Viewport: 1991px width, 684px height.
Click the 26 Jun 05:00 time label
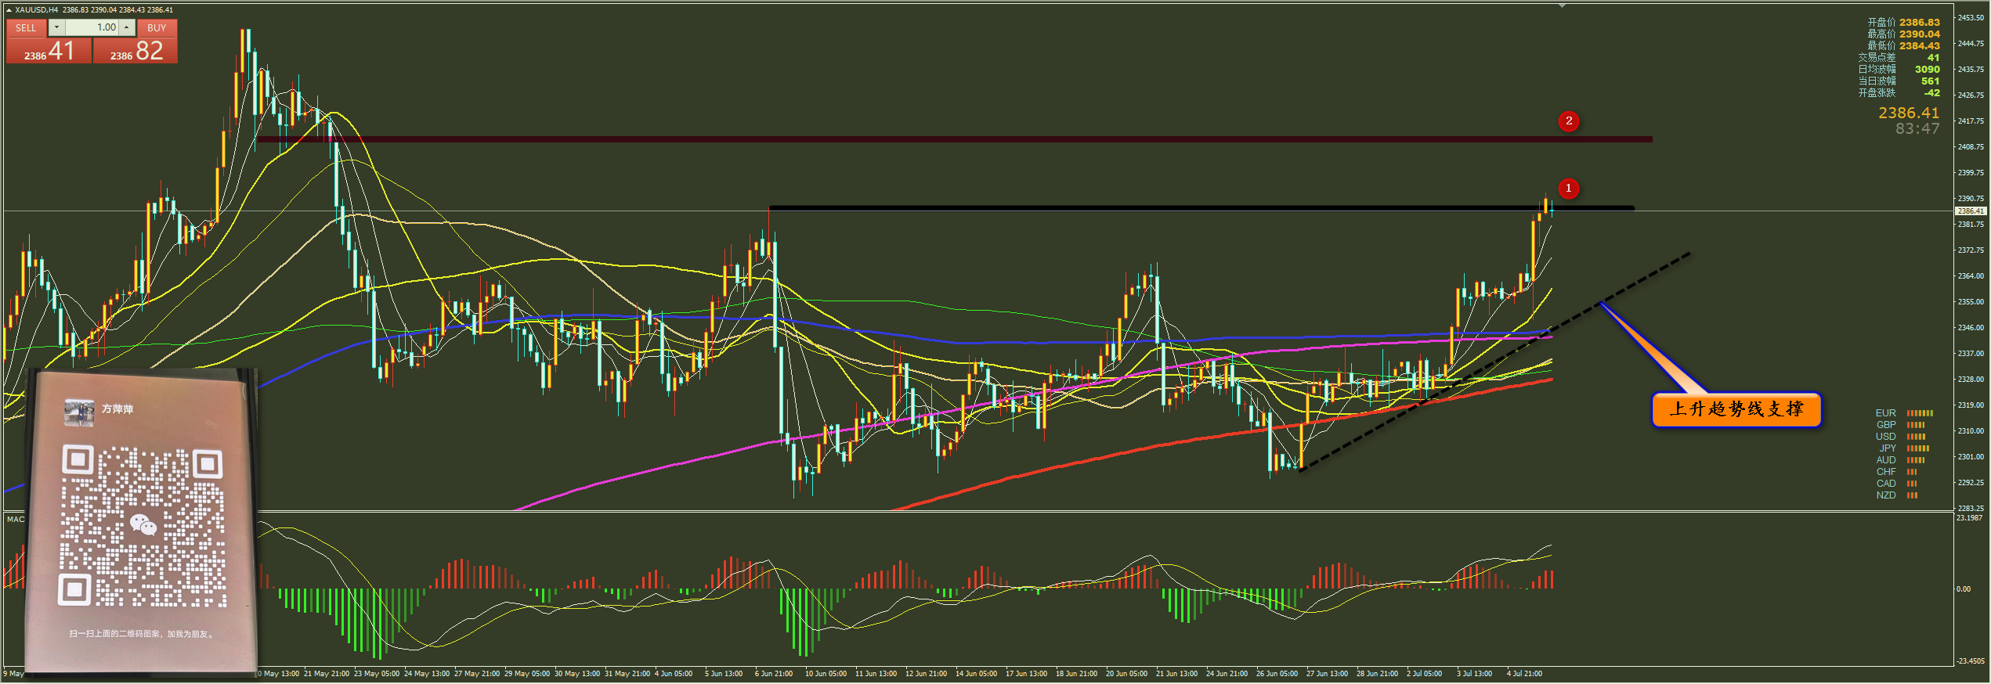(1277, 674)
